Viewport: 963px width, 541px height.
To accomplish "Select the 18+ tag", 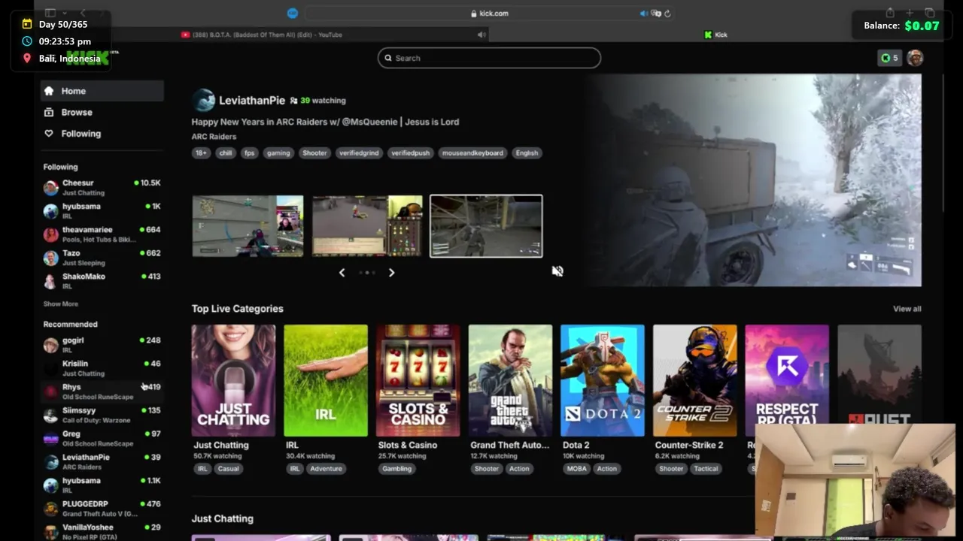I will 201,153.
